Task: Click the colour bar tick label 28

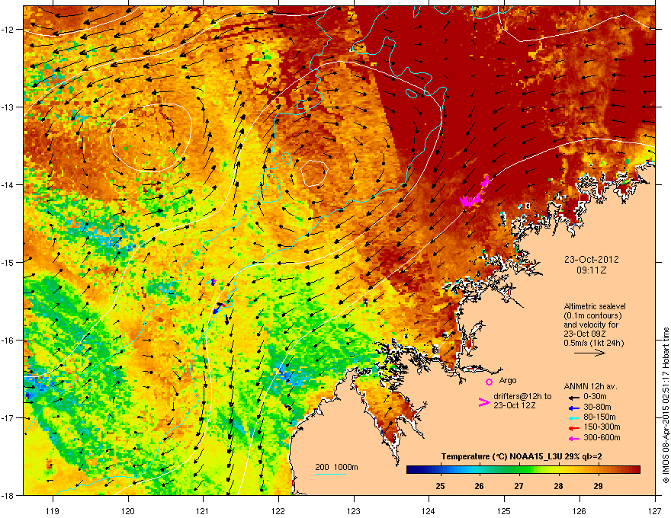Action: [558, 486]
